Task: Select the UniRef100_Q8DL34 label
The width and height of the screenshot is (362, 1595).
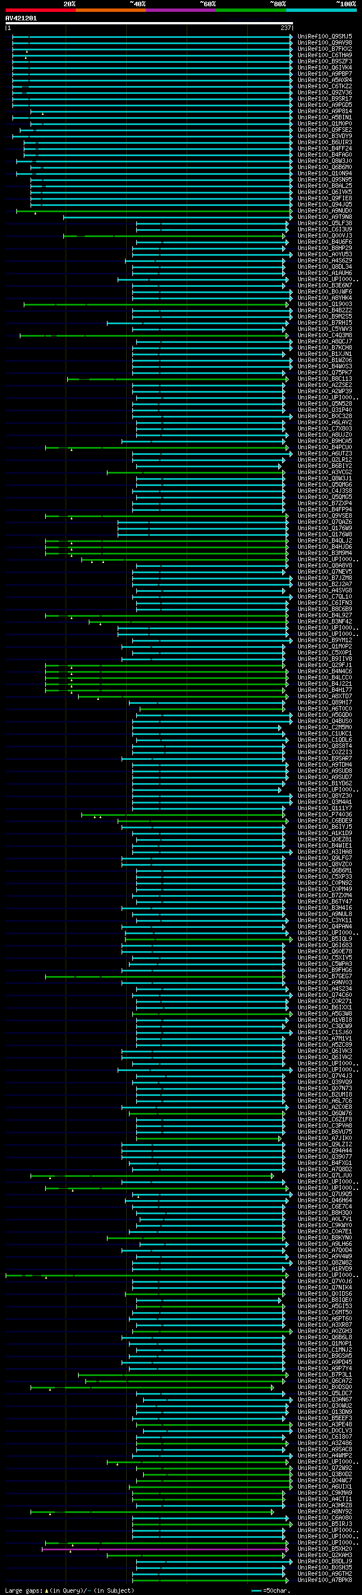Action: pyautogui.click(x=325, y=267)
